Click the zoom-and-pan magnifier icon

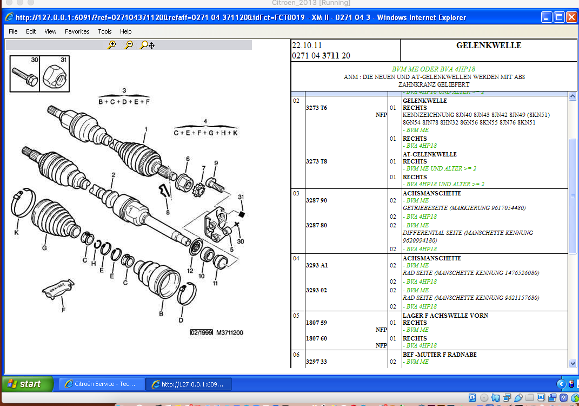147,45
